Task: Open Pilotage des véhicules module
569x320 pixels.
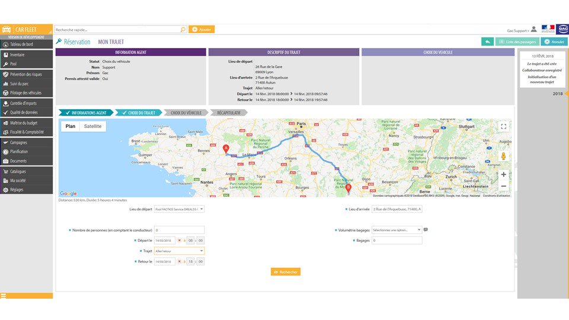Action: (x=26, y=92)
